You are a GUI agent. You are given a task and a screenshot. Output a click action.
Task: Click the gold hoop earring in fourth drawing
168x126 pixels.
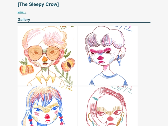[89, 117]
